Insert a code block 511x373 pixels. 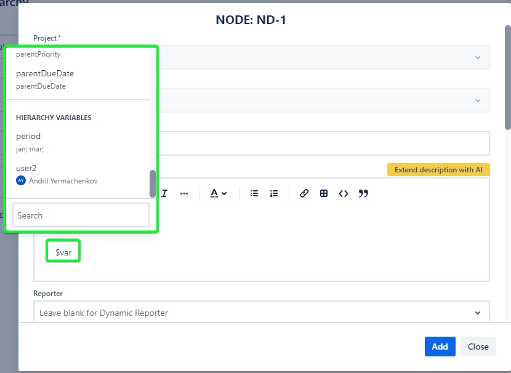pyautogui.click(x=344, y=193)
